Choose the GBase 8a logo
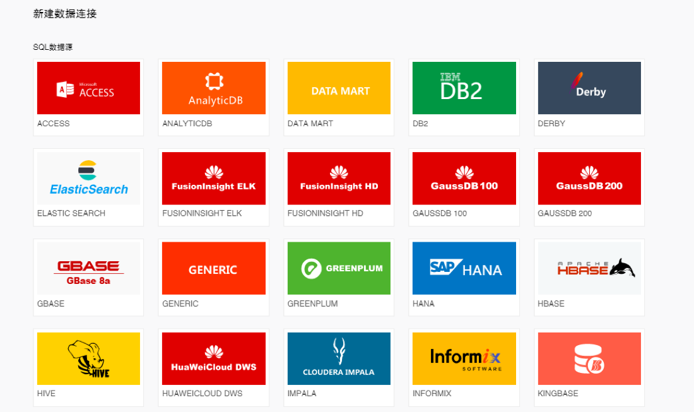 (88, 268)
